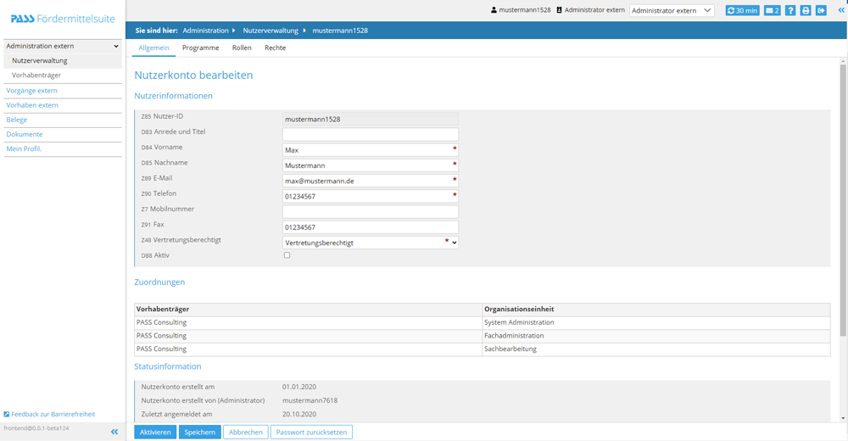848x441 pixels.
Task: Switch to the Allgemein tab
Action: point(153,47)
